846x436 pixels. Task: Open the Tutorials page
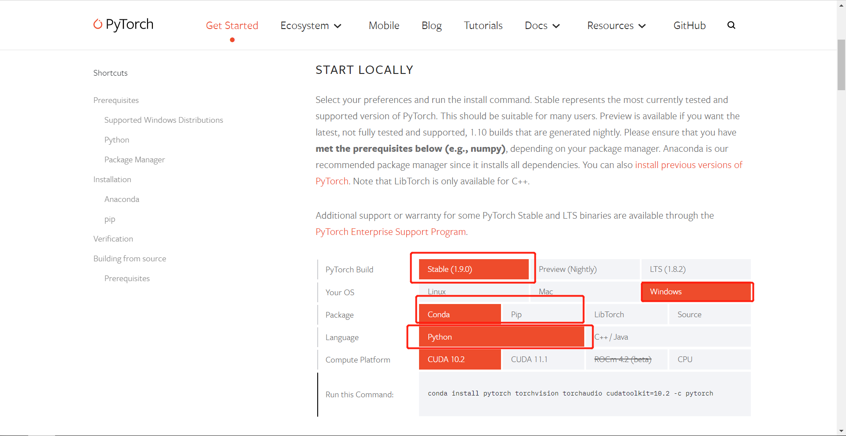coord(483,26)
